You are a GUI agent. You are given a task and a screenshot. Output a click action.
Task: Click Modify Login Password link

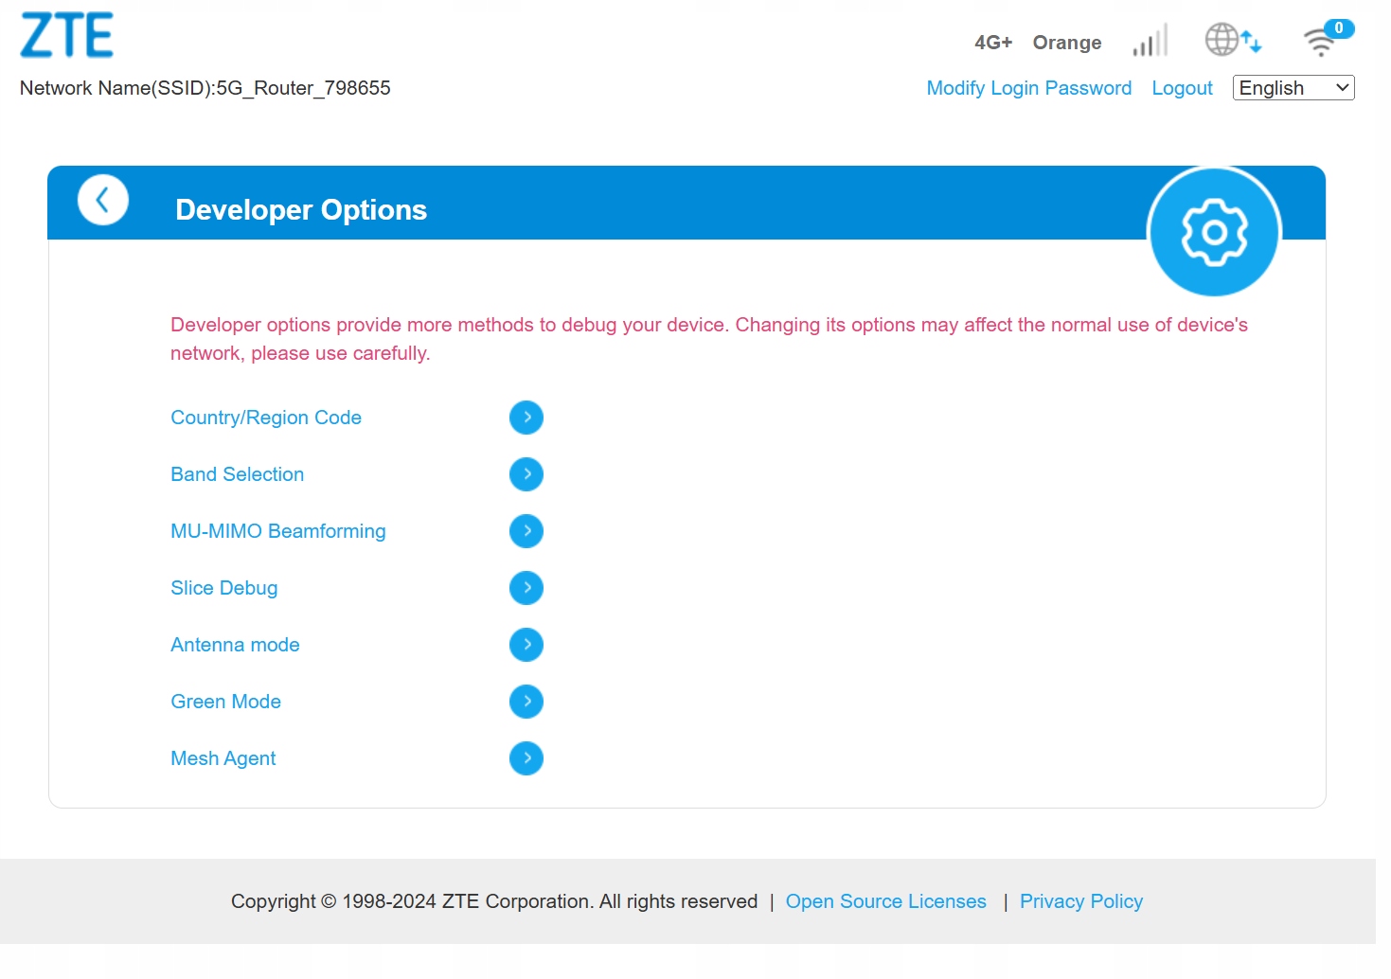click(1028, 88)
